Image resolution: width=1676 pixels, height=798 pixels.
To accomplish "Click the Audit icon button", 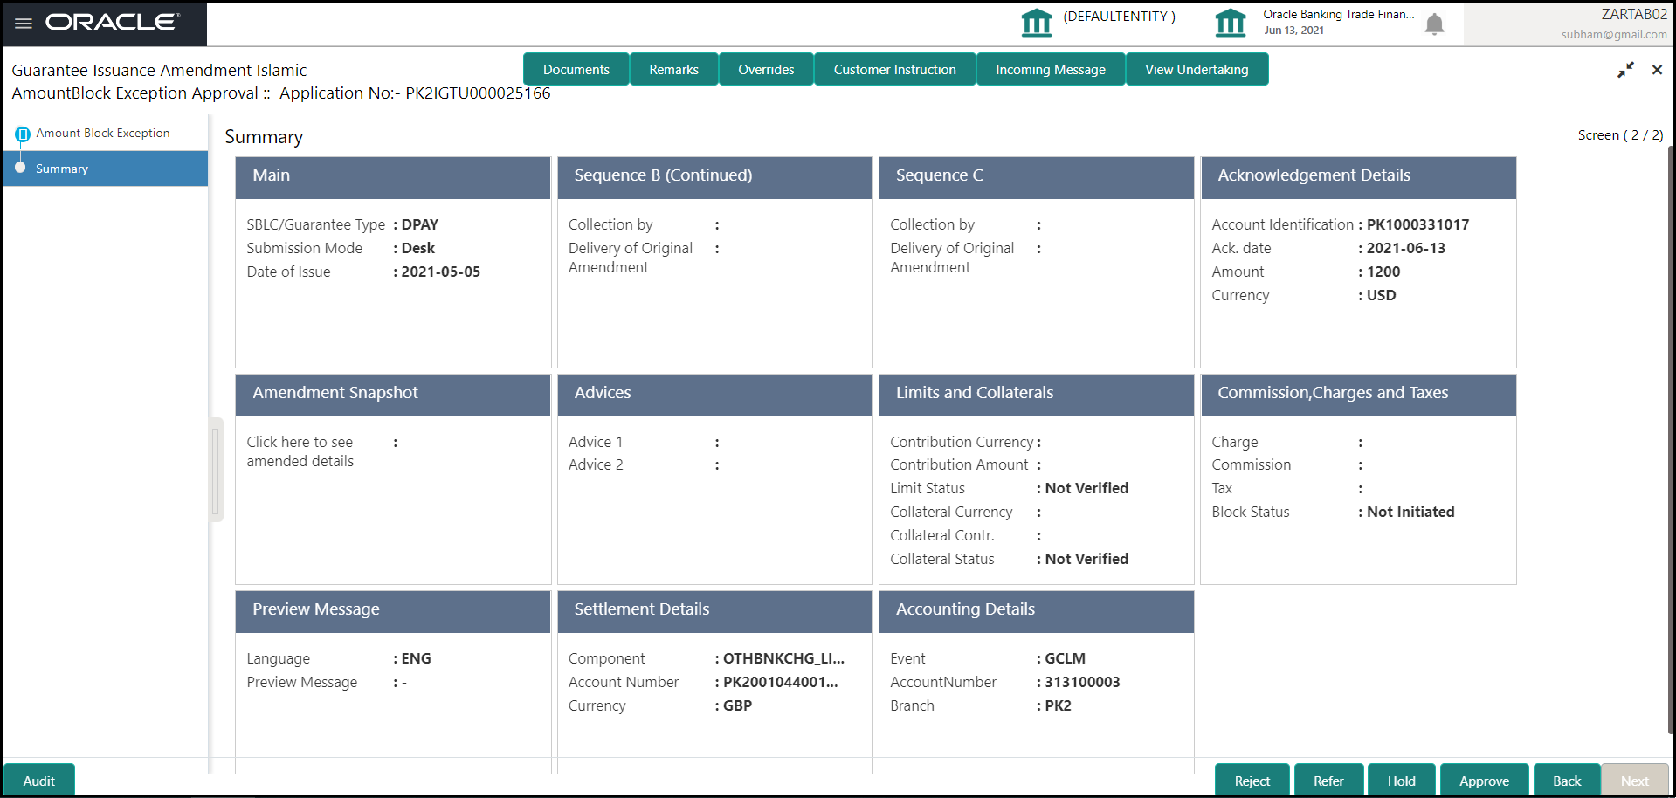I will coord(38,780).
